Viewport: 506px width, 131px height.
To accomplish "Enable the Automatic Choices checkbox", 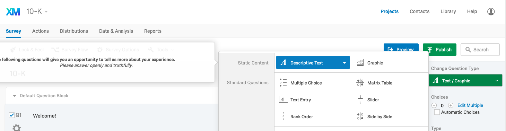I will (437, 112).
